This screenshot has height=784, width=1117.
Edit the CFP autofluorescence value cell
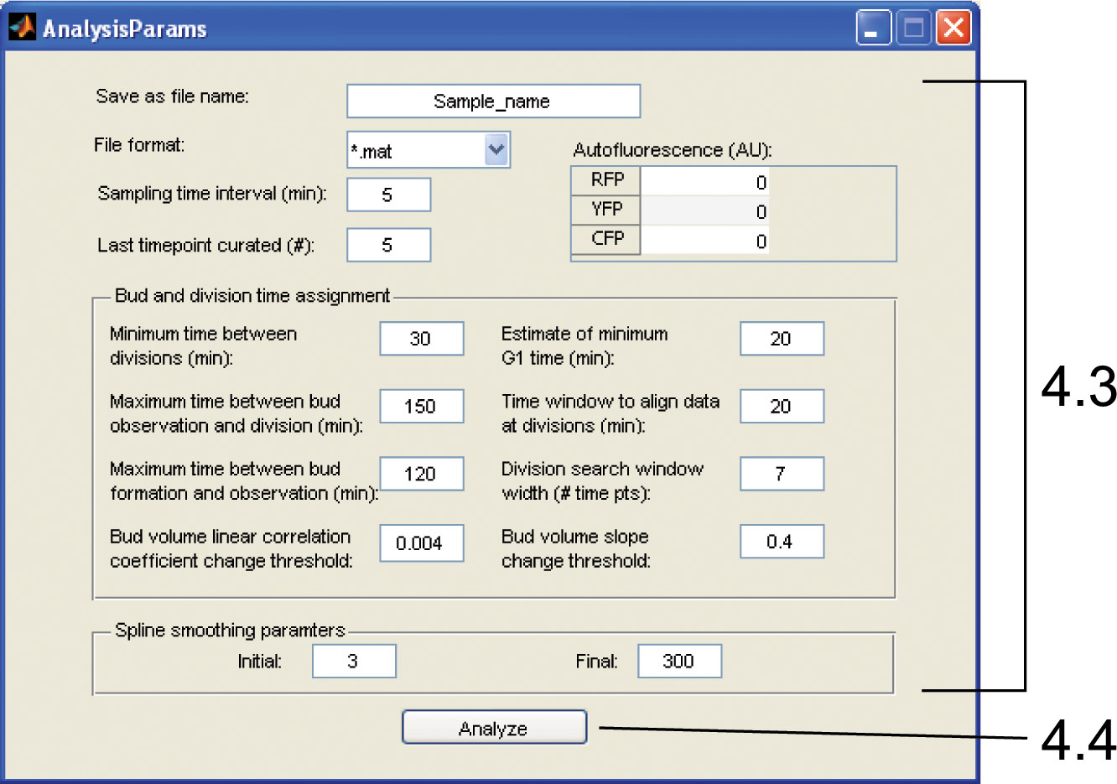[704, 240]
